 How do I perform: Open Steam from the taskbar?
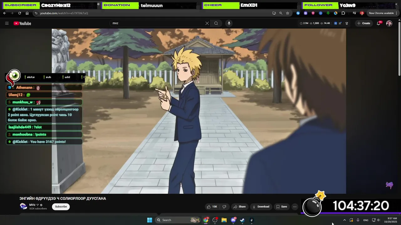(242, 220)
